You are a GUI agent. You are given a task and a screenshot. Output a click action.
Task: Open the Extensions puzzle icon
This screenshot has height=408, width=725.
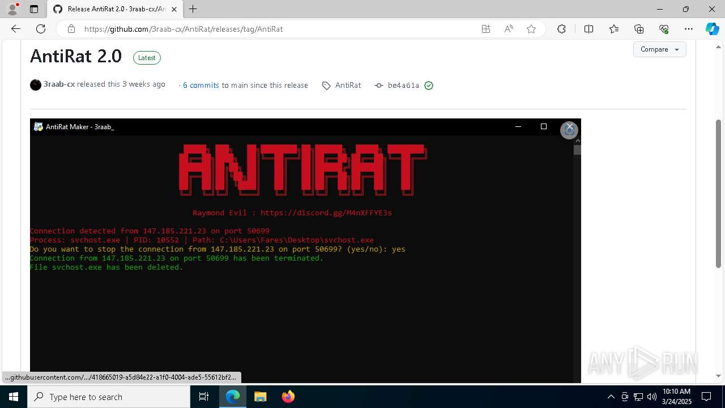(561, 29)
